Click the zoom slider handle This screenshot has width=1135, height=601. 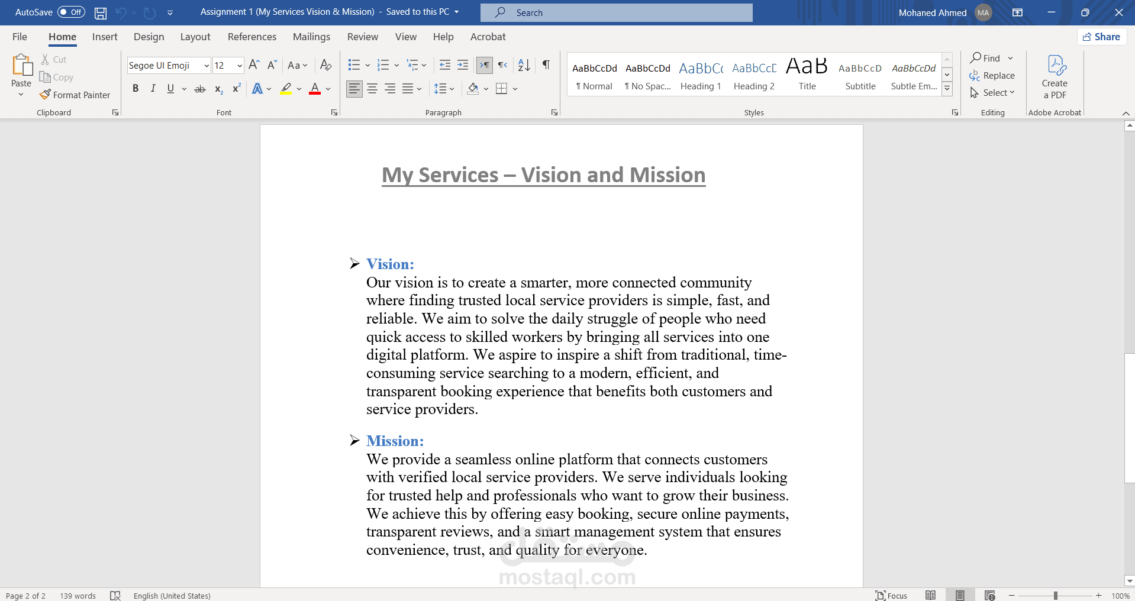(x=1056, y=596)
